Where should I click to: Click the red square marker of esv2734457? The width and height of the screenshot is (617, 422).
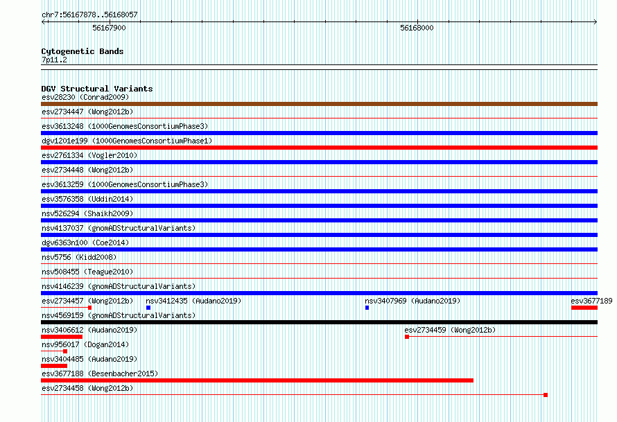point(89,308)
